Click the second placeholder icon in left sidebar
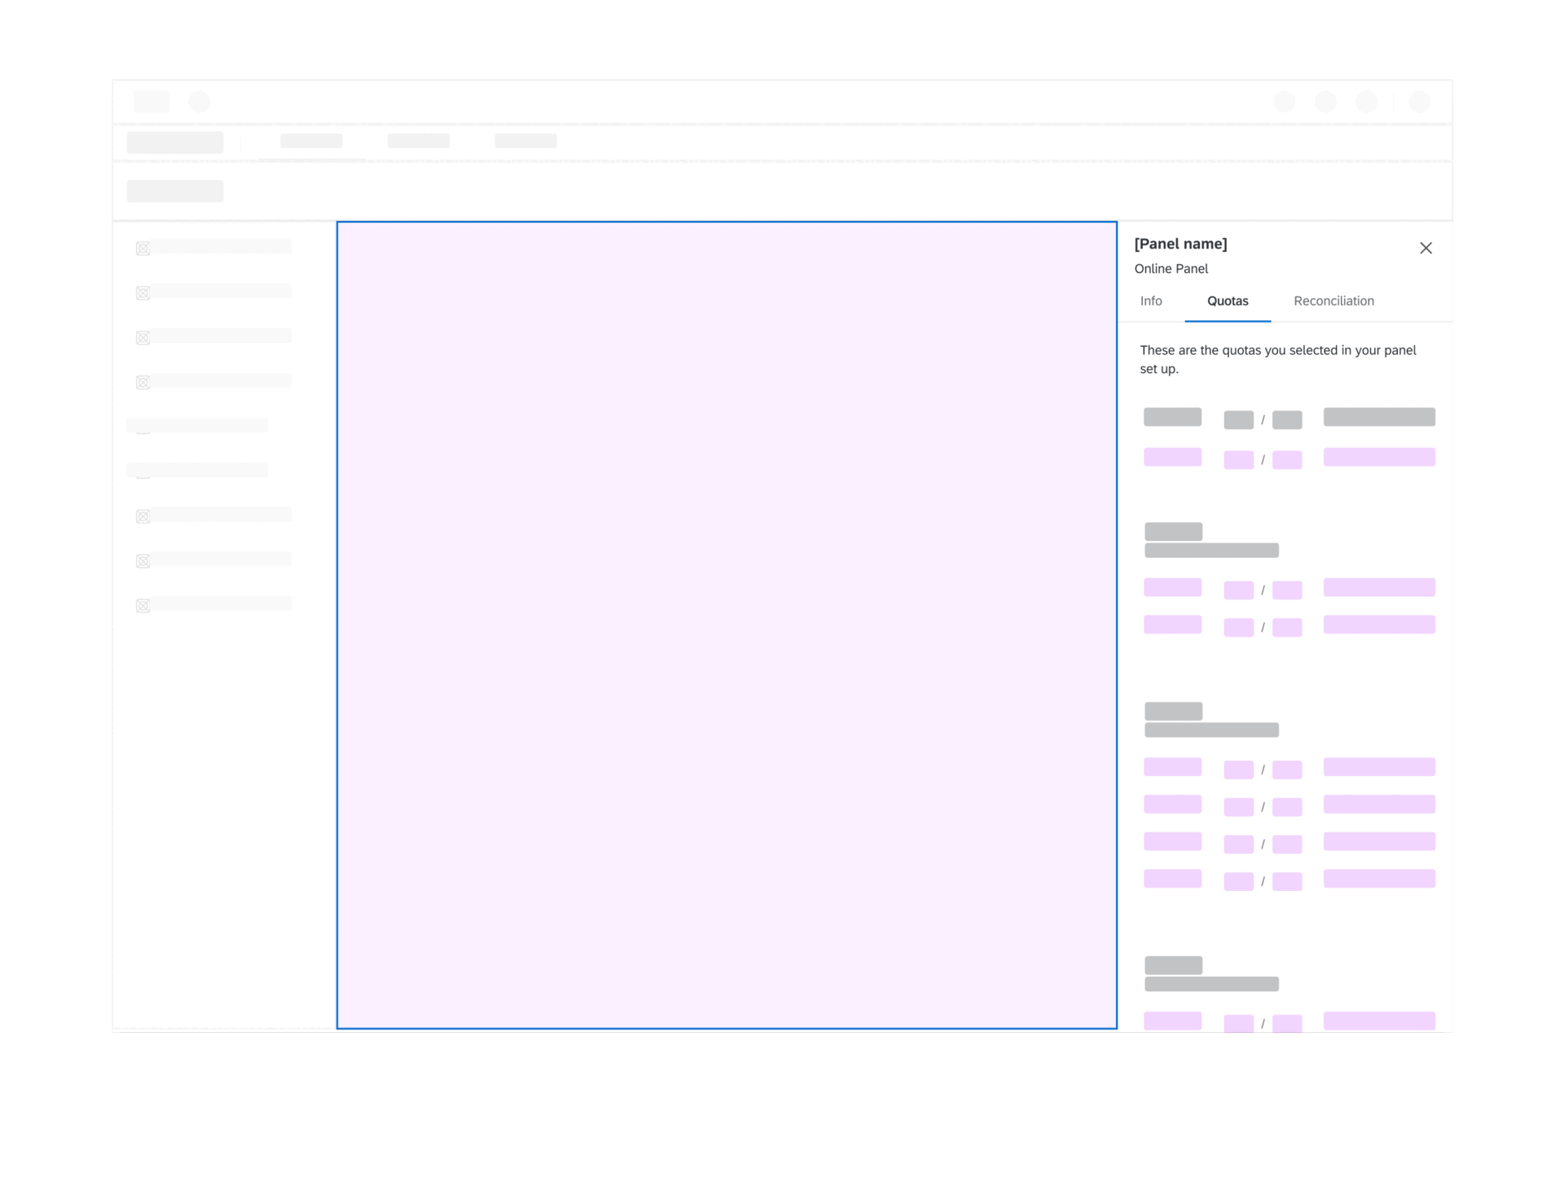The height and width of the screenshot is (1177, 1565). point(143,293)
